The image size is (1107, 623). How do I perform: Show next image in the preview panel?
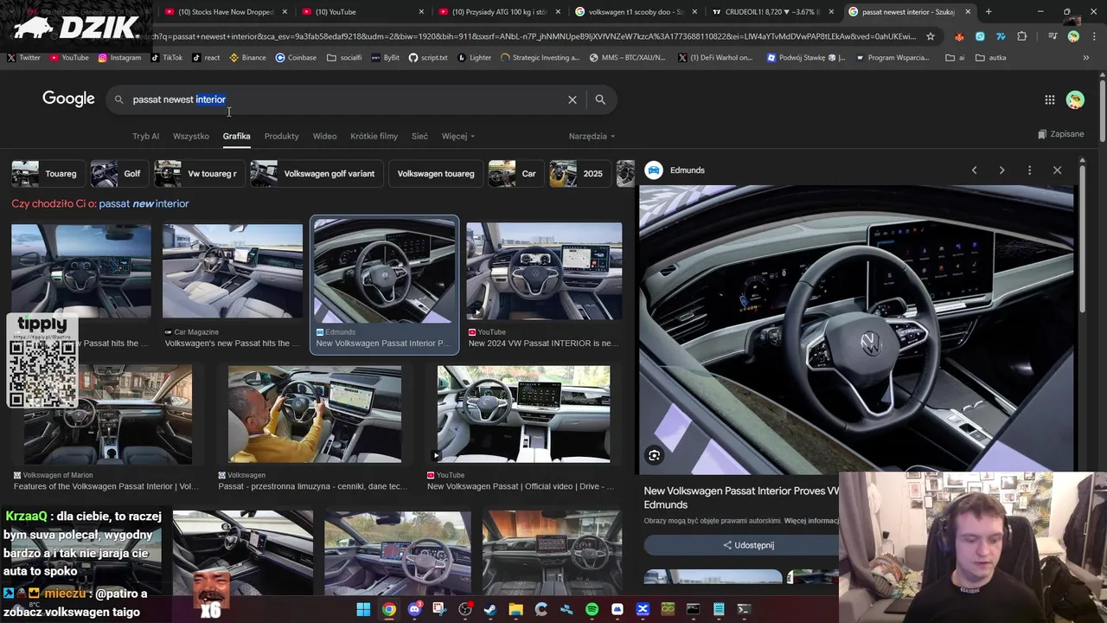coord(1001,170)
